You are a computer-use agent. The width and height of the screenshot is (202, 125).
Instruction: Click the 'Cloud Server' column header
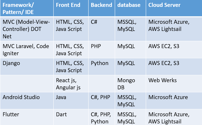174,8
